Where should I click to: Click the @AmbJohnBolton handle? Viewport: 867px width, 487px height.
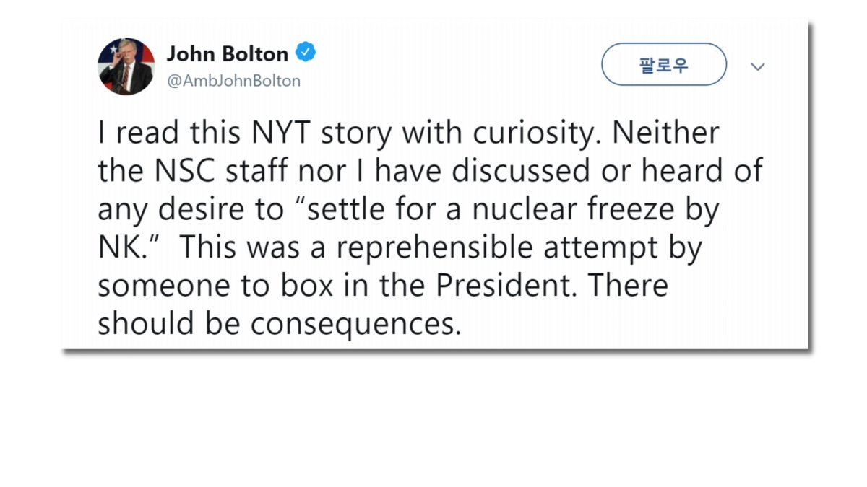click(233, 81)
